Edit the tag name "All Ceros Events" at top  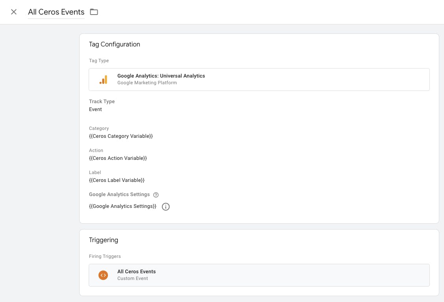(56, 12)
